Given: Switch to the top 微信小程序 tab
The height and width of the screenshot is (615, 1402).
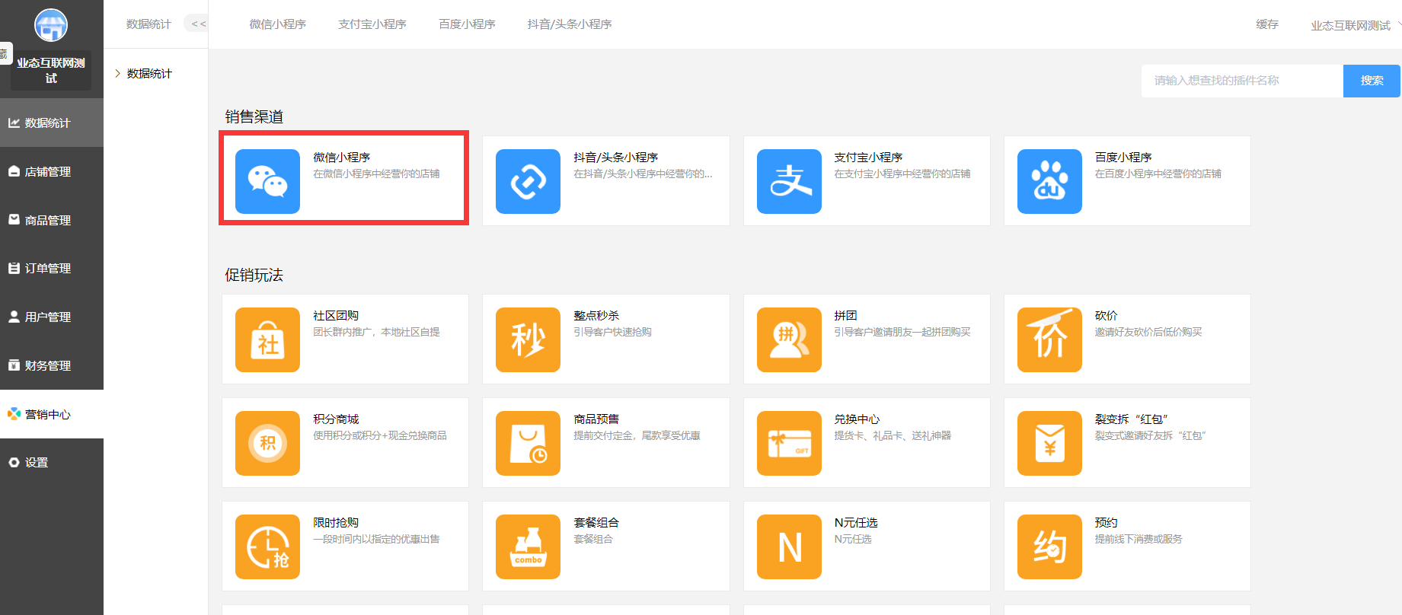Looking at the screenshot, I should [278, 24].
